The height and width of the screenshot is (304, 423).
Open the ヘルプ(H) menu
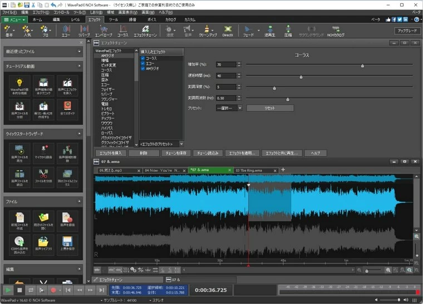(x=166, y=12)
